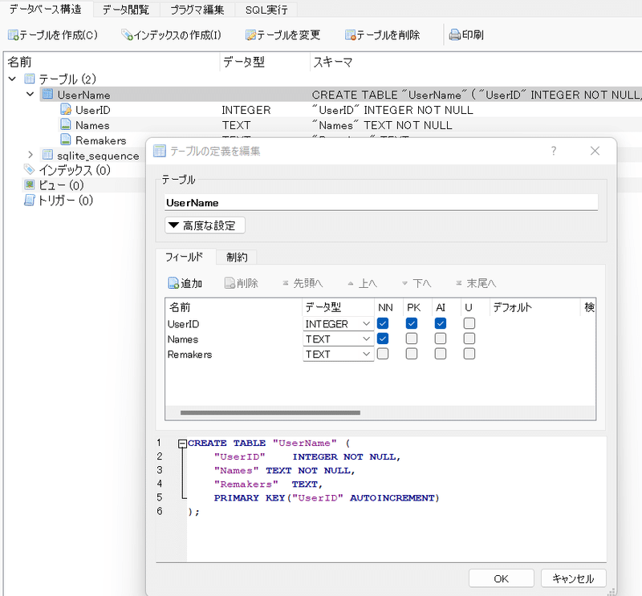Confirm table changes with OK

501,578
